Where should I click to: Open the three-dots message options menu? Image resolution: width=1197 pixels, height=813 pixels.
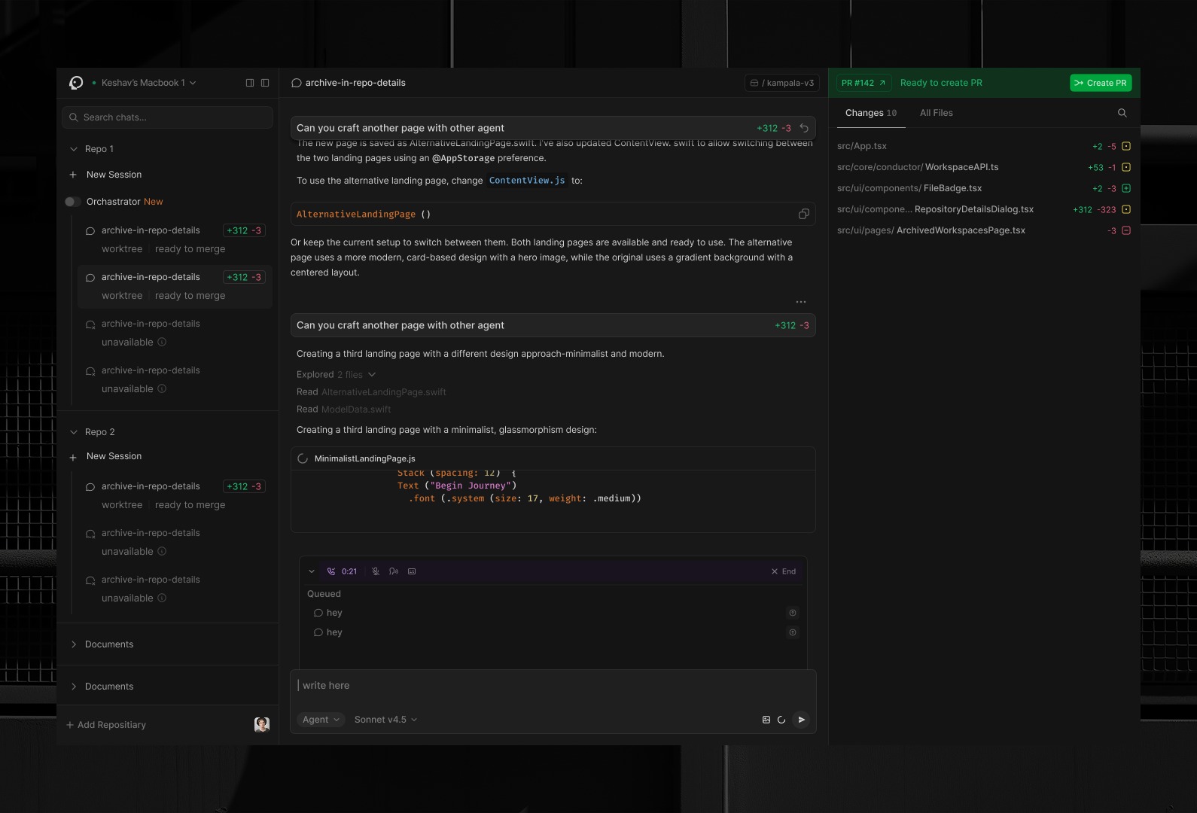pos(801,302)
